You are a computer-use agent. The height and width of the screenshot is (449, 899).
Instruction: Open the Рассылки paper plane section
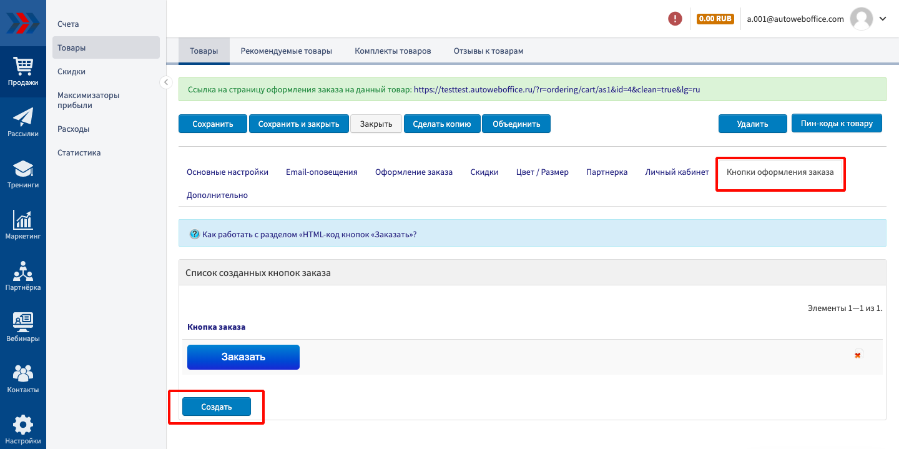(23, 122)
